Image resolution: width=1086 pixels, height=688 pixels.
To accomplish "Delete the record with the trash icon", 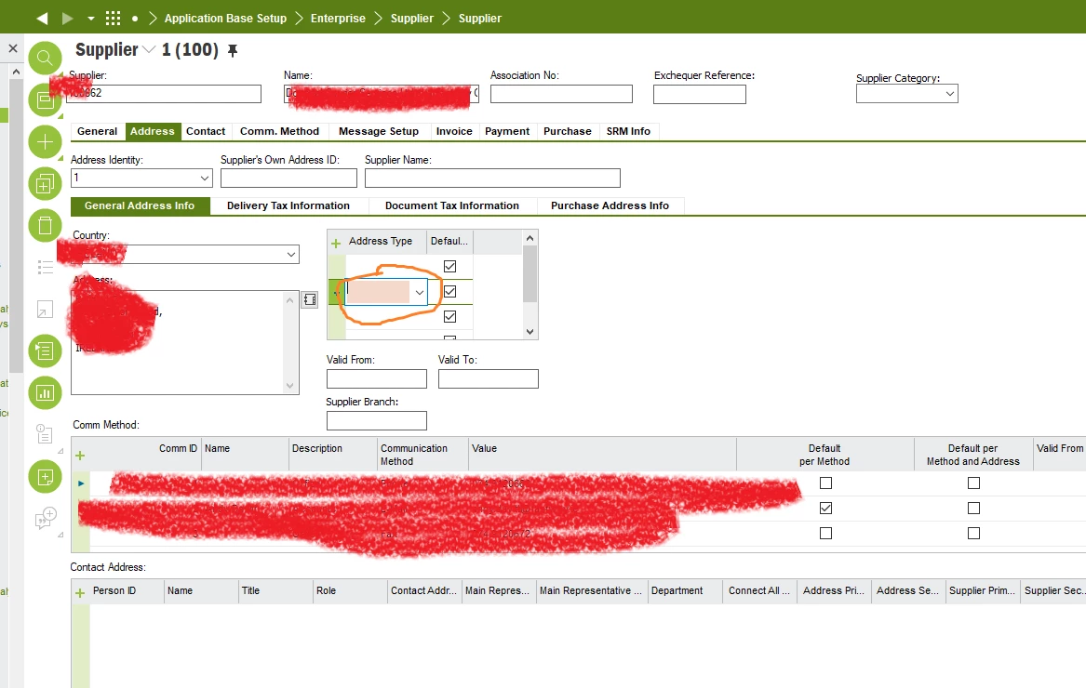I will pyautogui.click(x=45, y=226).
